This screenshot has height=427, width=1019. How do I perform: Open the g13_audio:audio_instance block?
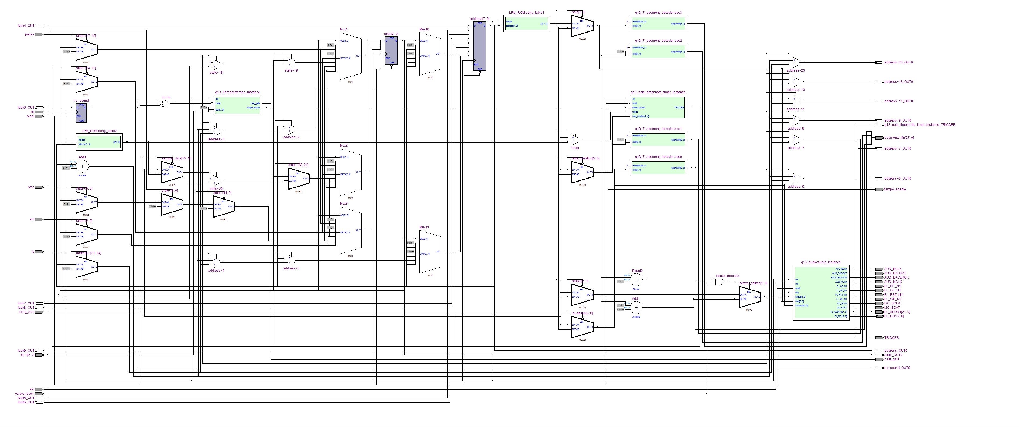(x=821, y=293)
